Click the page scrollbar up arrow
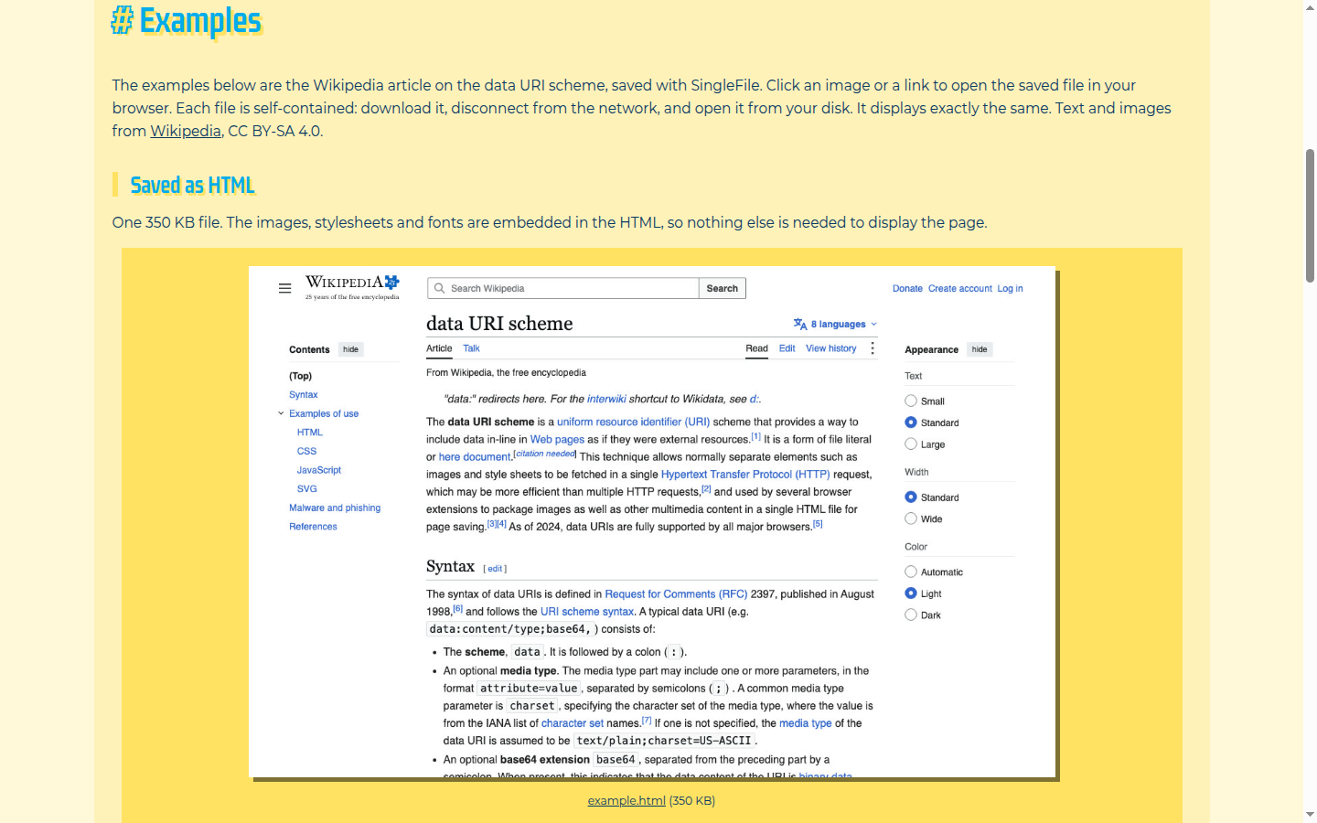1317x823 pixels. coord(1310,7)
